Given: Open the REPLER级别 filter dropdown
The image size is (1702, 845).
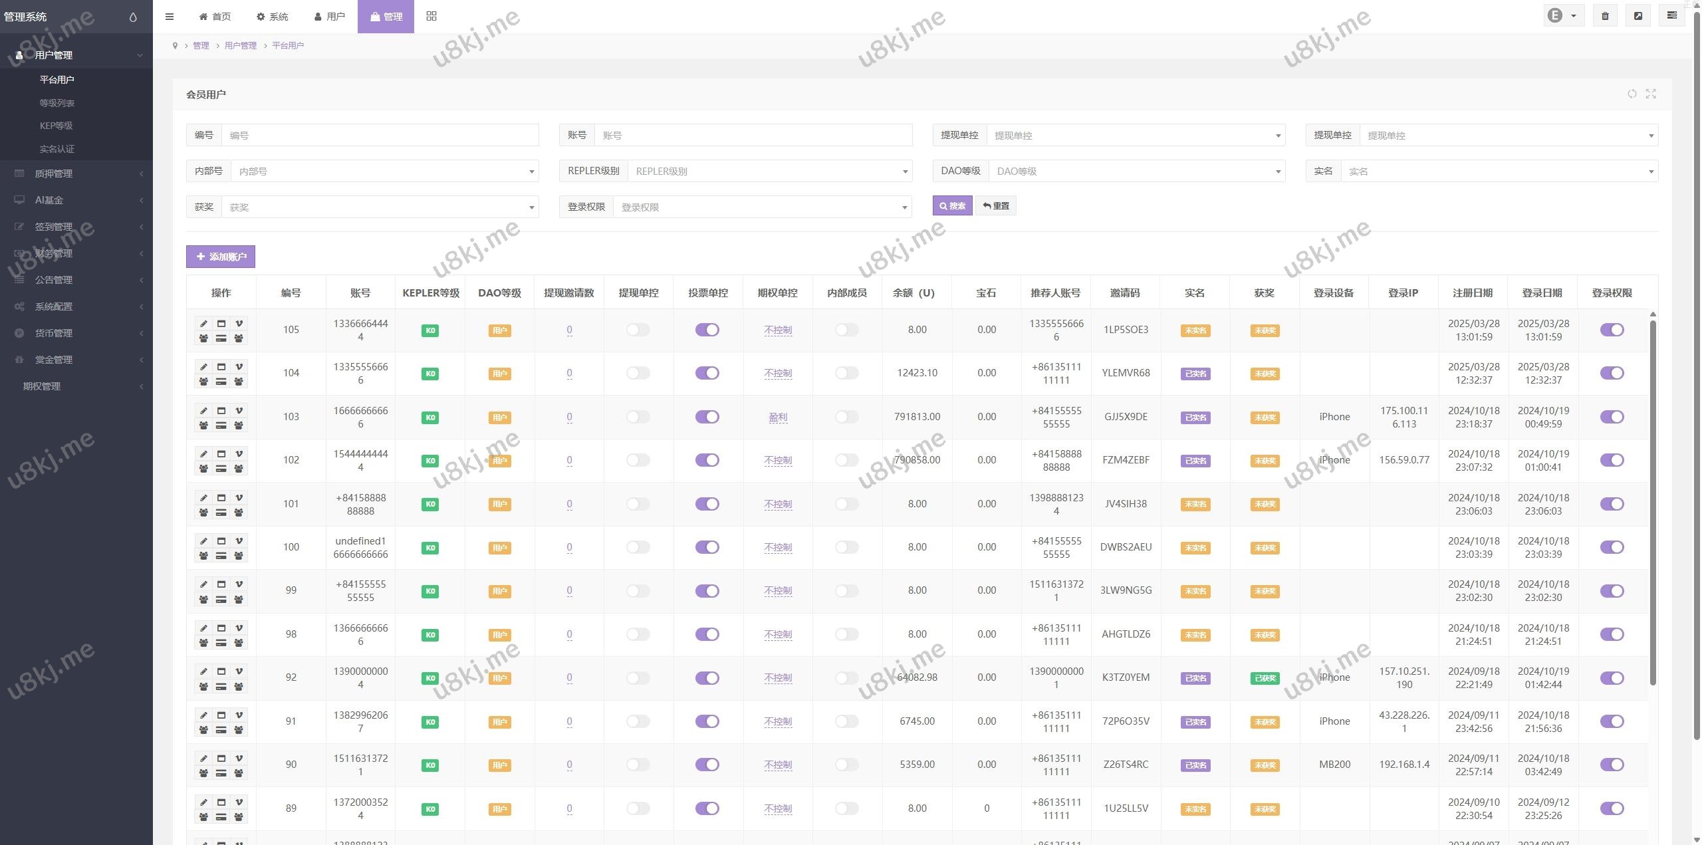Looking at the screenshot, I should [x=769, y=172].
